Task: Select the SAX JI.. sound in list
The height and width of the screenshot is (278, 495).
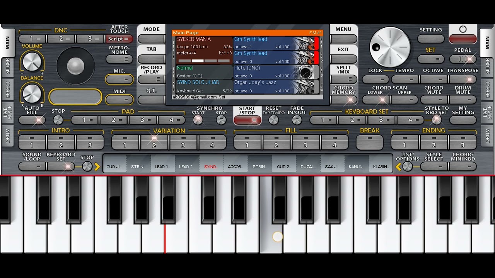Action: pos(332,164)
